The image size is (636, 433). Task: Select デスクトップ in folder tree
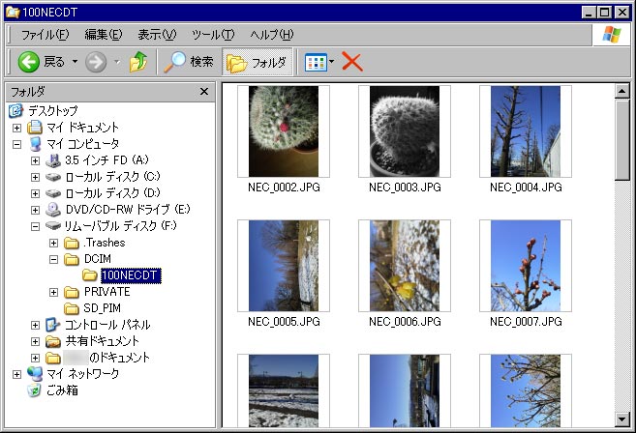tap(44, 110)
